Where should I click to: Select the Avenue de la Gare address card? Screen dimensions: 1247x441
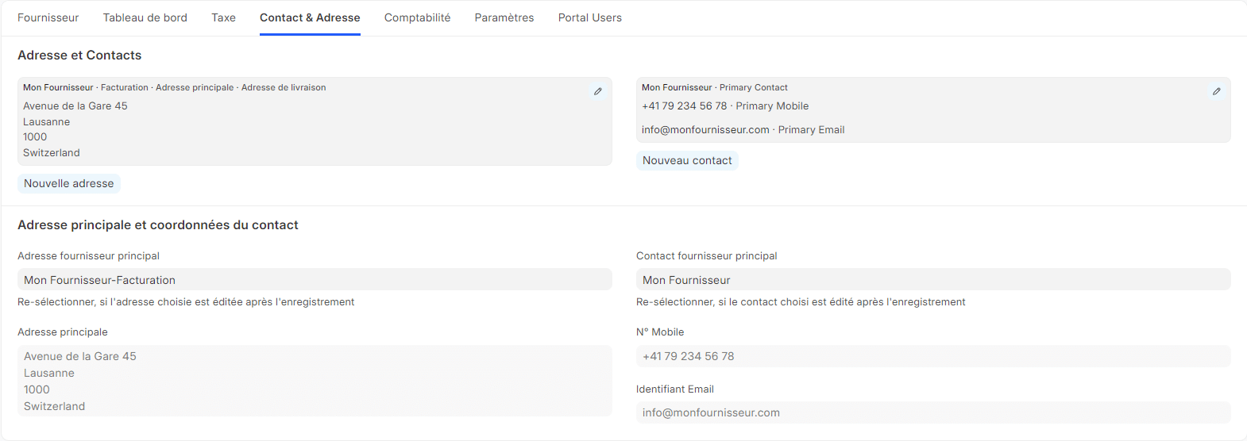point(315,121)
